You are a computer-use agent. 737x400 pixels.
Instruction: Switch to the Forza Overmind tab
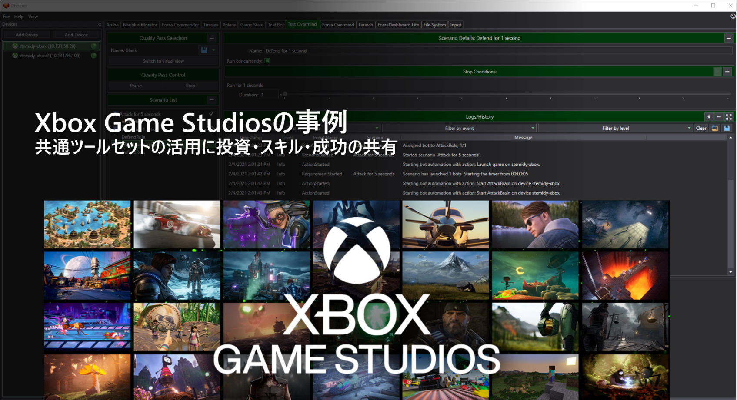coord(338,25)
